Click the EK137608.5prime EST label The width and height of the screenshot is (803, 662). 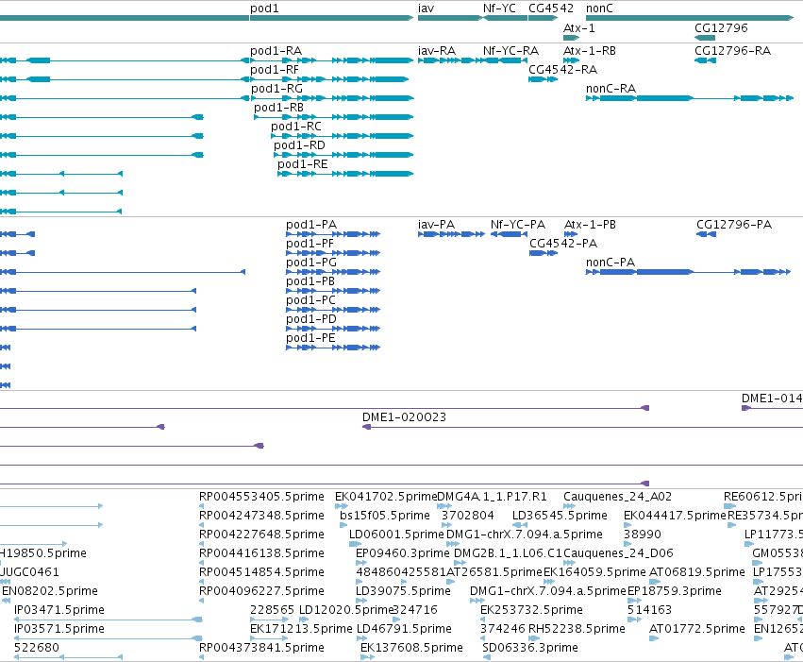click(x=411, y=648)
